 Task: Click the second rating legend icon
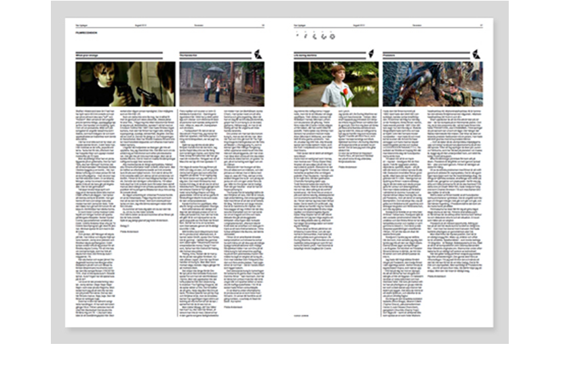(306, 35)
